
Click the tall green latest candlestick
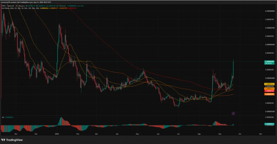(x=233, y=69)
